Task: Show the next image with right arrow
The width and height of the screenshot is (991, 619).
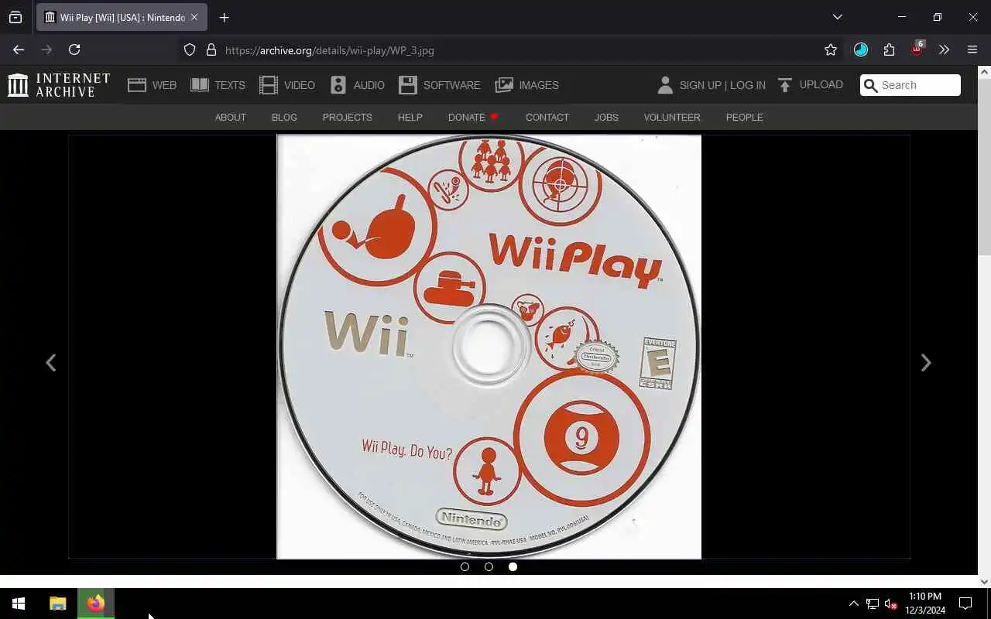Action: tap(926, 362)
